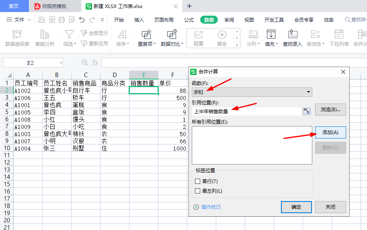This screenshot has width=367, height=230.
Task: Click the Redo arrow icon
Action: click(92, 20)
